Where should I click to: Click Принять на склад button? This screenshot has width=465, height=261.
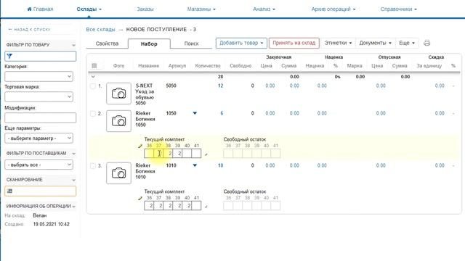point(294,43)
